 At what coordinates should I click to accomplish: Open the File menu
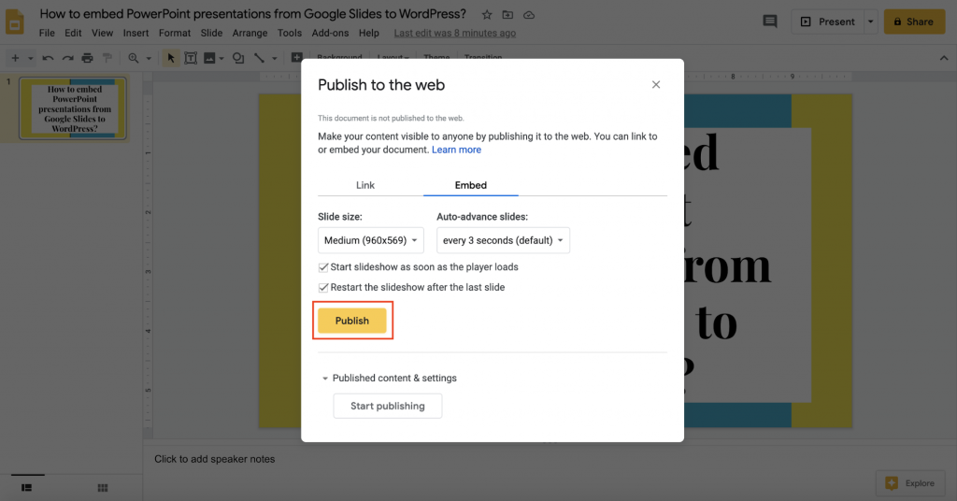[x=47, y=33]
